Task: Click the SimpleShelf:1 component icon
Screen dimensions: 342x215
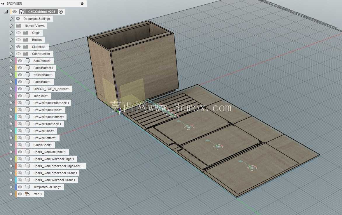Action: tap(27, 145)
